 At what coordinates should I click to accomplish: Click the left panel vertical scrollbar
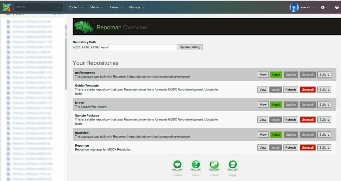pyautogui.click(x=66, y=57)
